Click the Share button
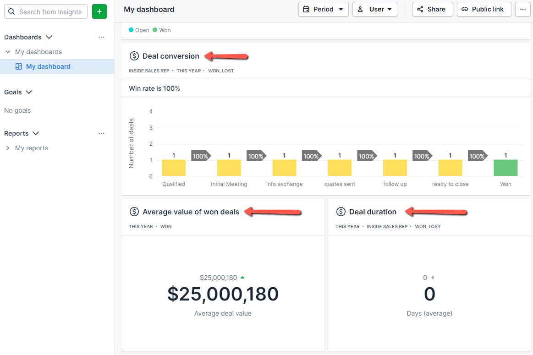Screen dimensions: 533x355 pos(433,9)
